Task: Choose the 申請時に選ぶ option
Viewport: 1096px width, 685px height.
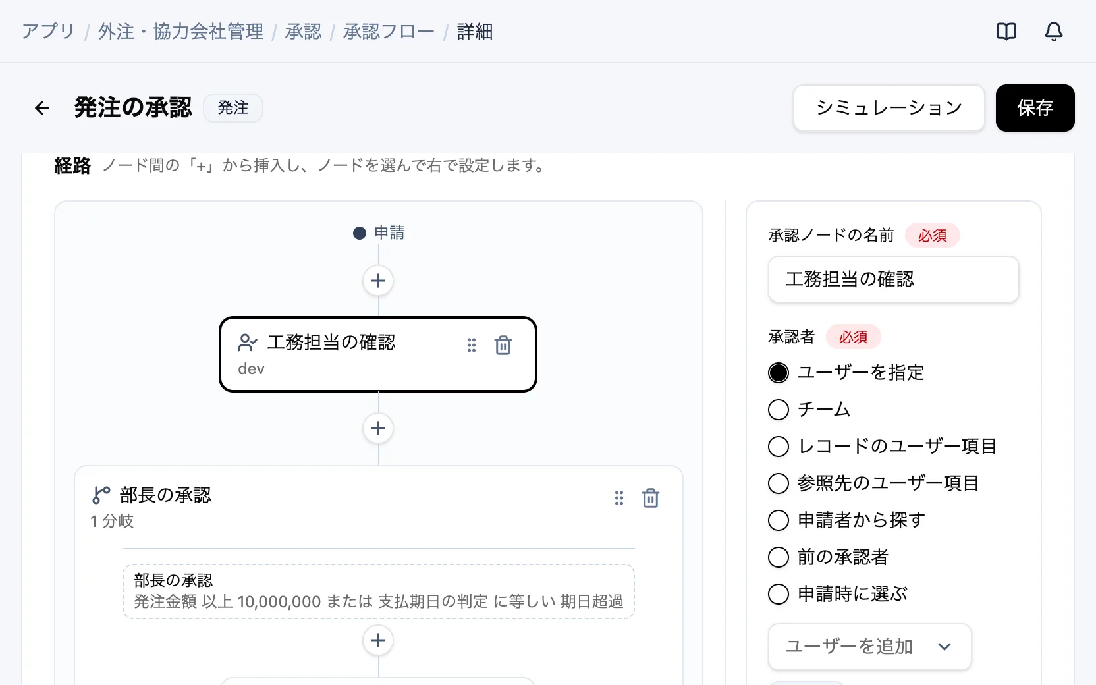Action: [779, 594]
